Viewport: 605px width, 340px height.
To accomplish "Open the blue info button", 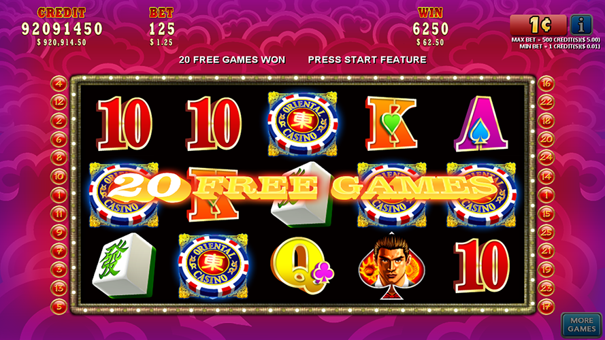I will [581, 25].
